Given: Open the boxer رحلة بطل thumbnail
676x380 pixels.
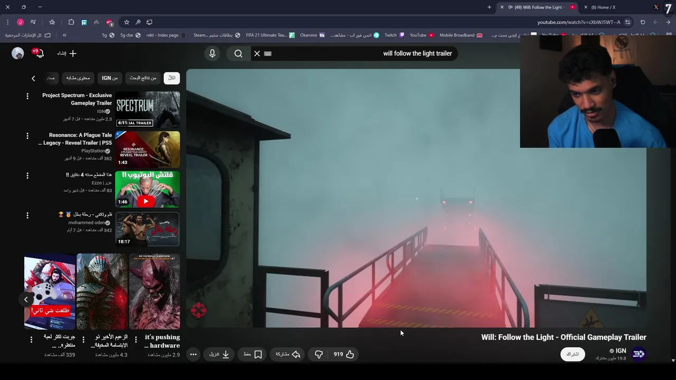Looking at the screenshot, I should pos(147,229).
